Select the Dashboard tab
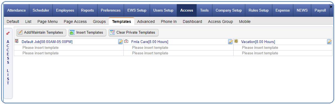 pos(192,22)
